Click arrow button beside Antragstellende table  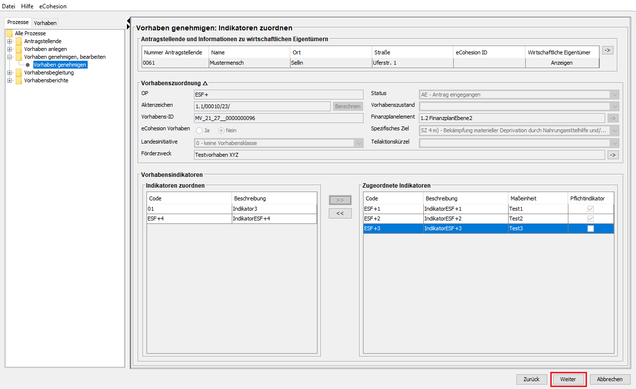click(608, 50)
